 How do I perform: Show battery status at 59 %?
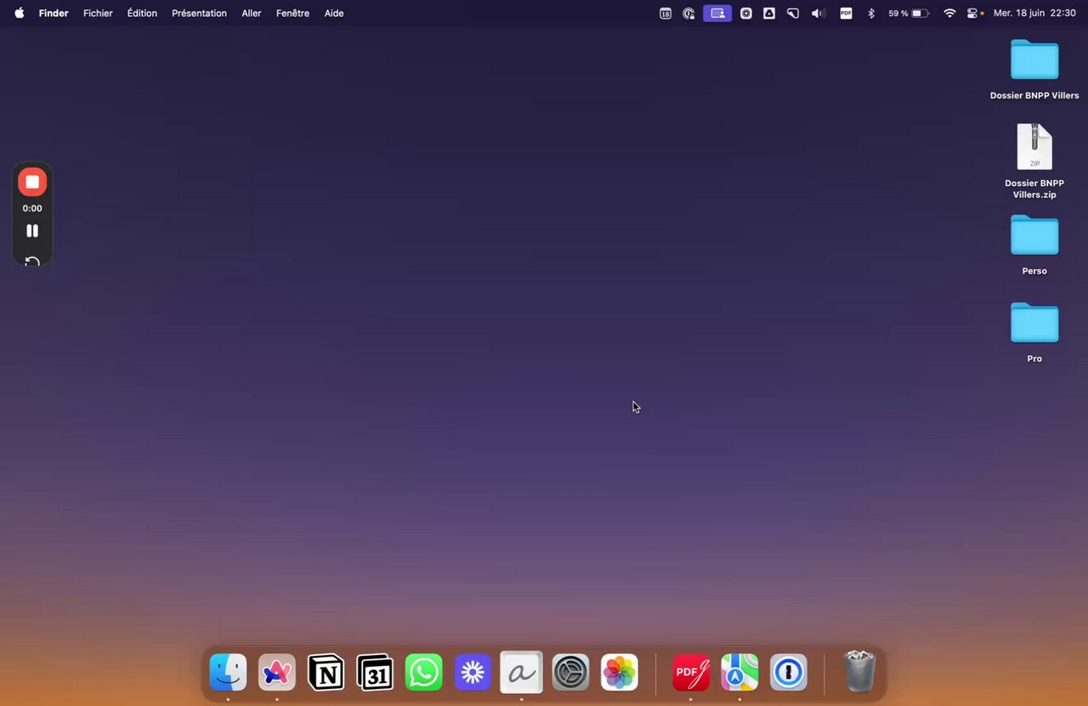pos(909,14)
